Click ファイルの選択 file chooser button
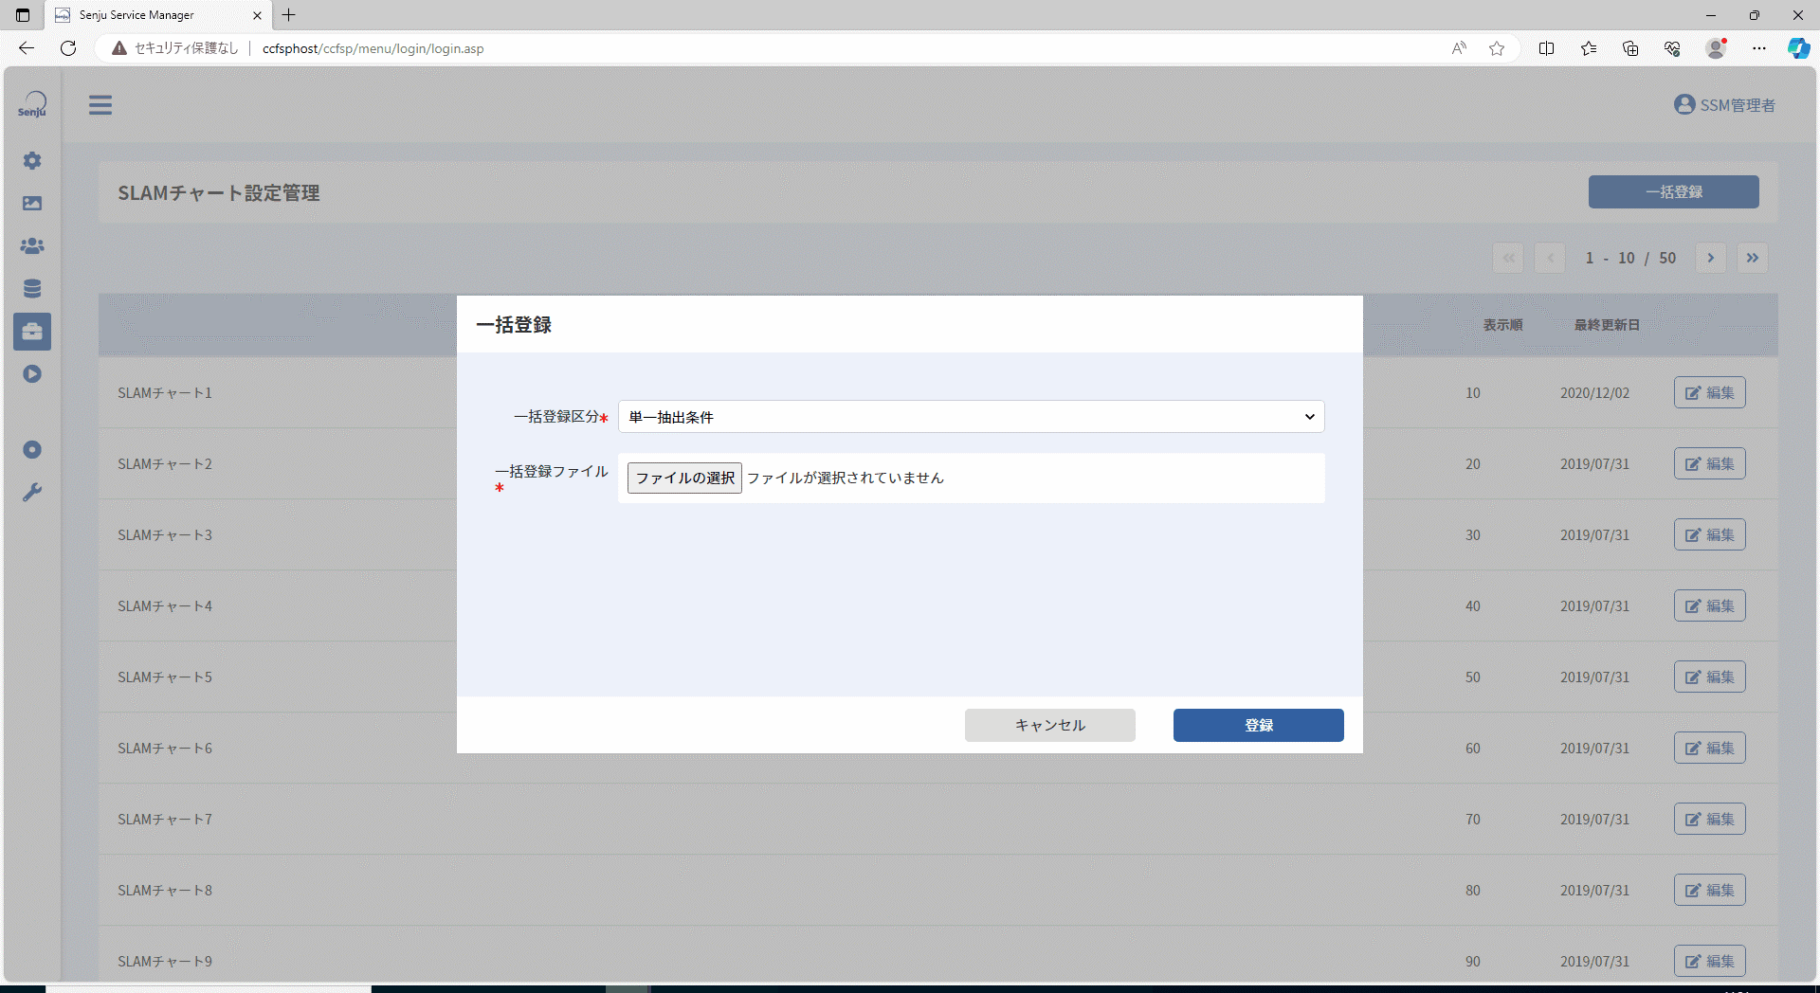The height and width of the screenshot is (993, 1820). coord(684,478)
